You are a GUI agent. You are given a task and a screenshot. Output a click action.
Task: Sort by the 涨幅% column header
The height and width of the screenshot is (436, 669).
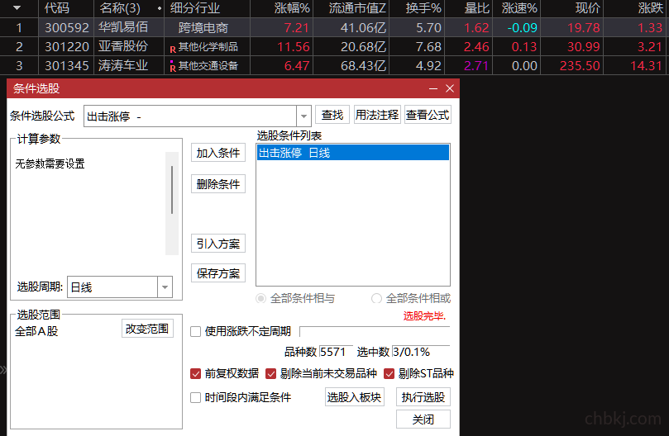click(x=292, y=8)
